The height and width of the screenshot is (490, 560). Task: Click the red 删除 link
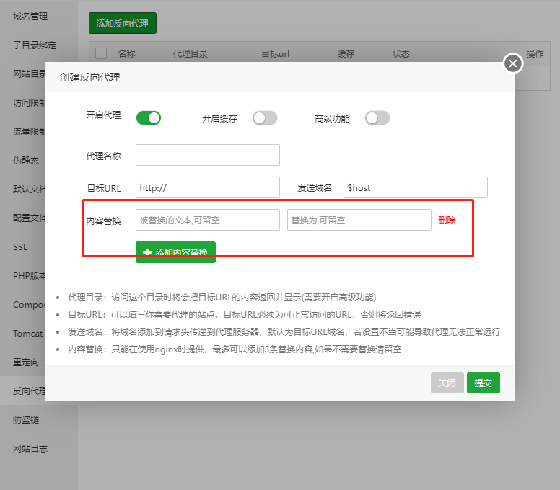pyautogui.click(x=447, y=220)
